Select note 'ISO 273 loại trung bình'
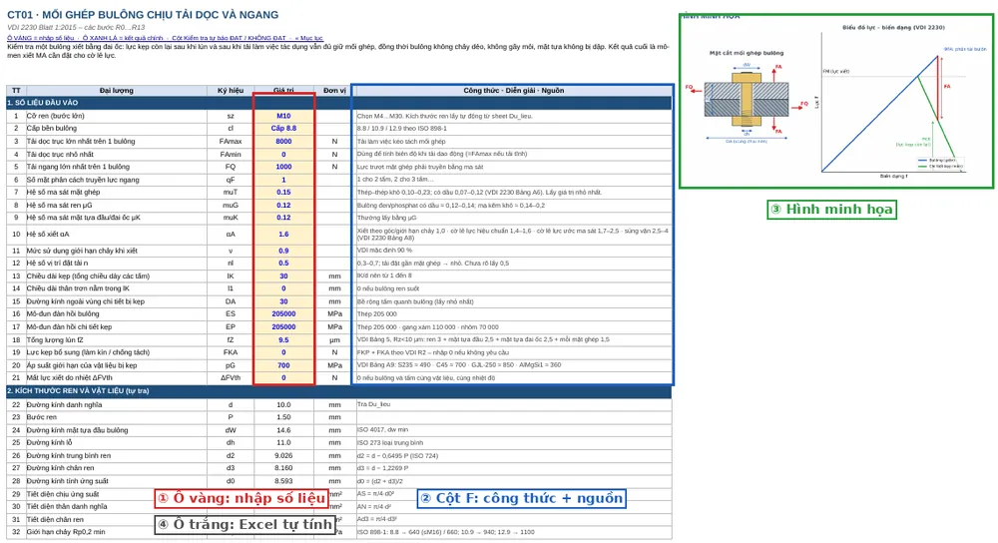The width and height of the screenshot is (998, 543). click(390, 442)
